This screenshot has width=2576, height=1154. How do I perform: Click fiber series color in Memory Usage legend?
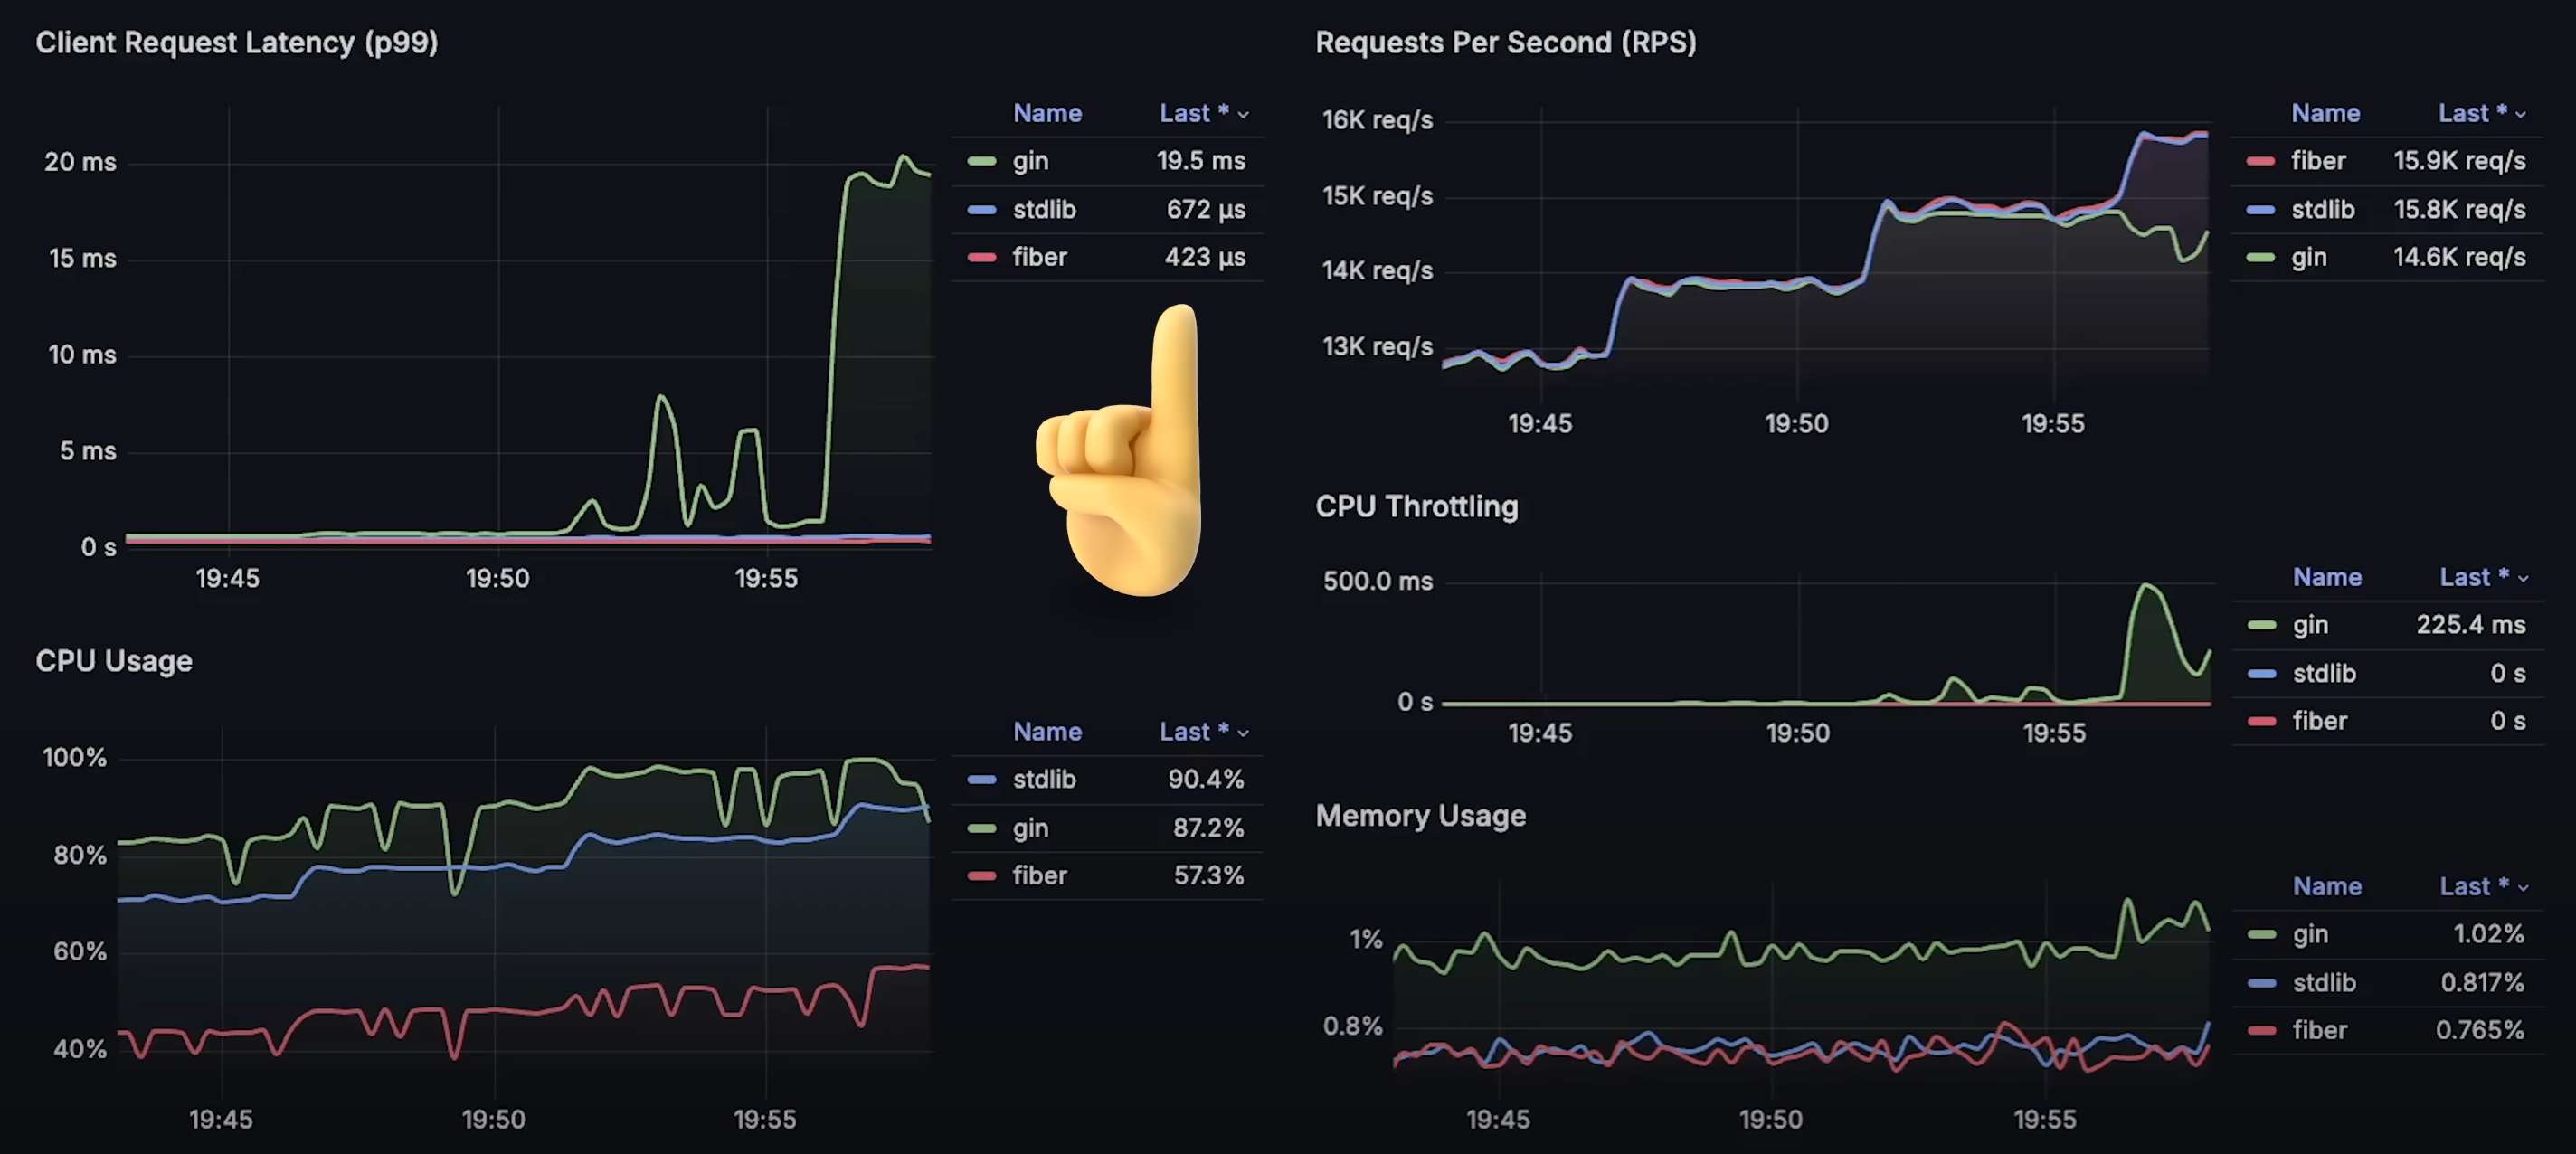coord(2261,1031)
